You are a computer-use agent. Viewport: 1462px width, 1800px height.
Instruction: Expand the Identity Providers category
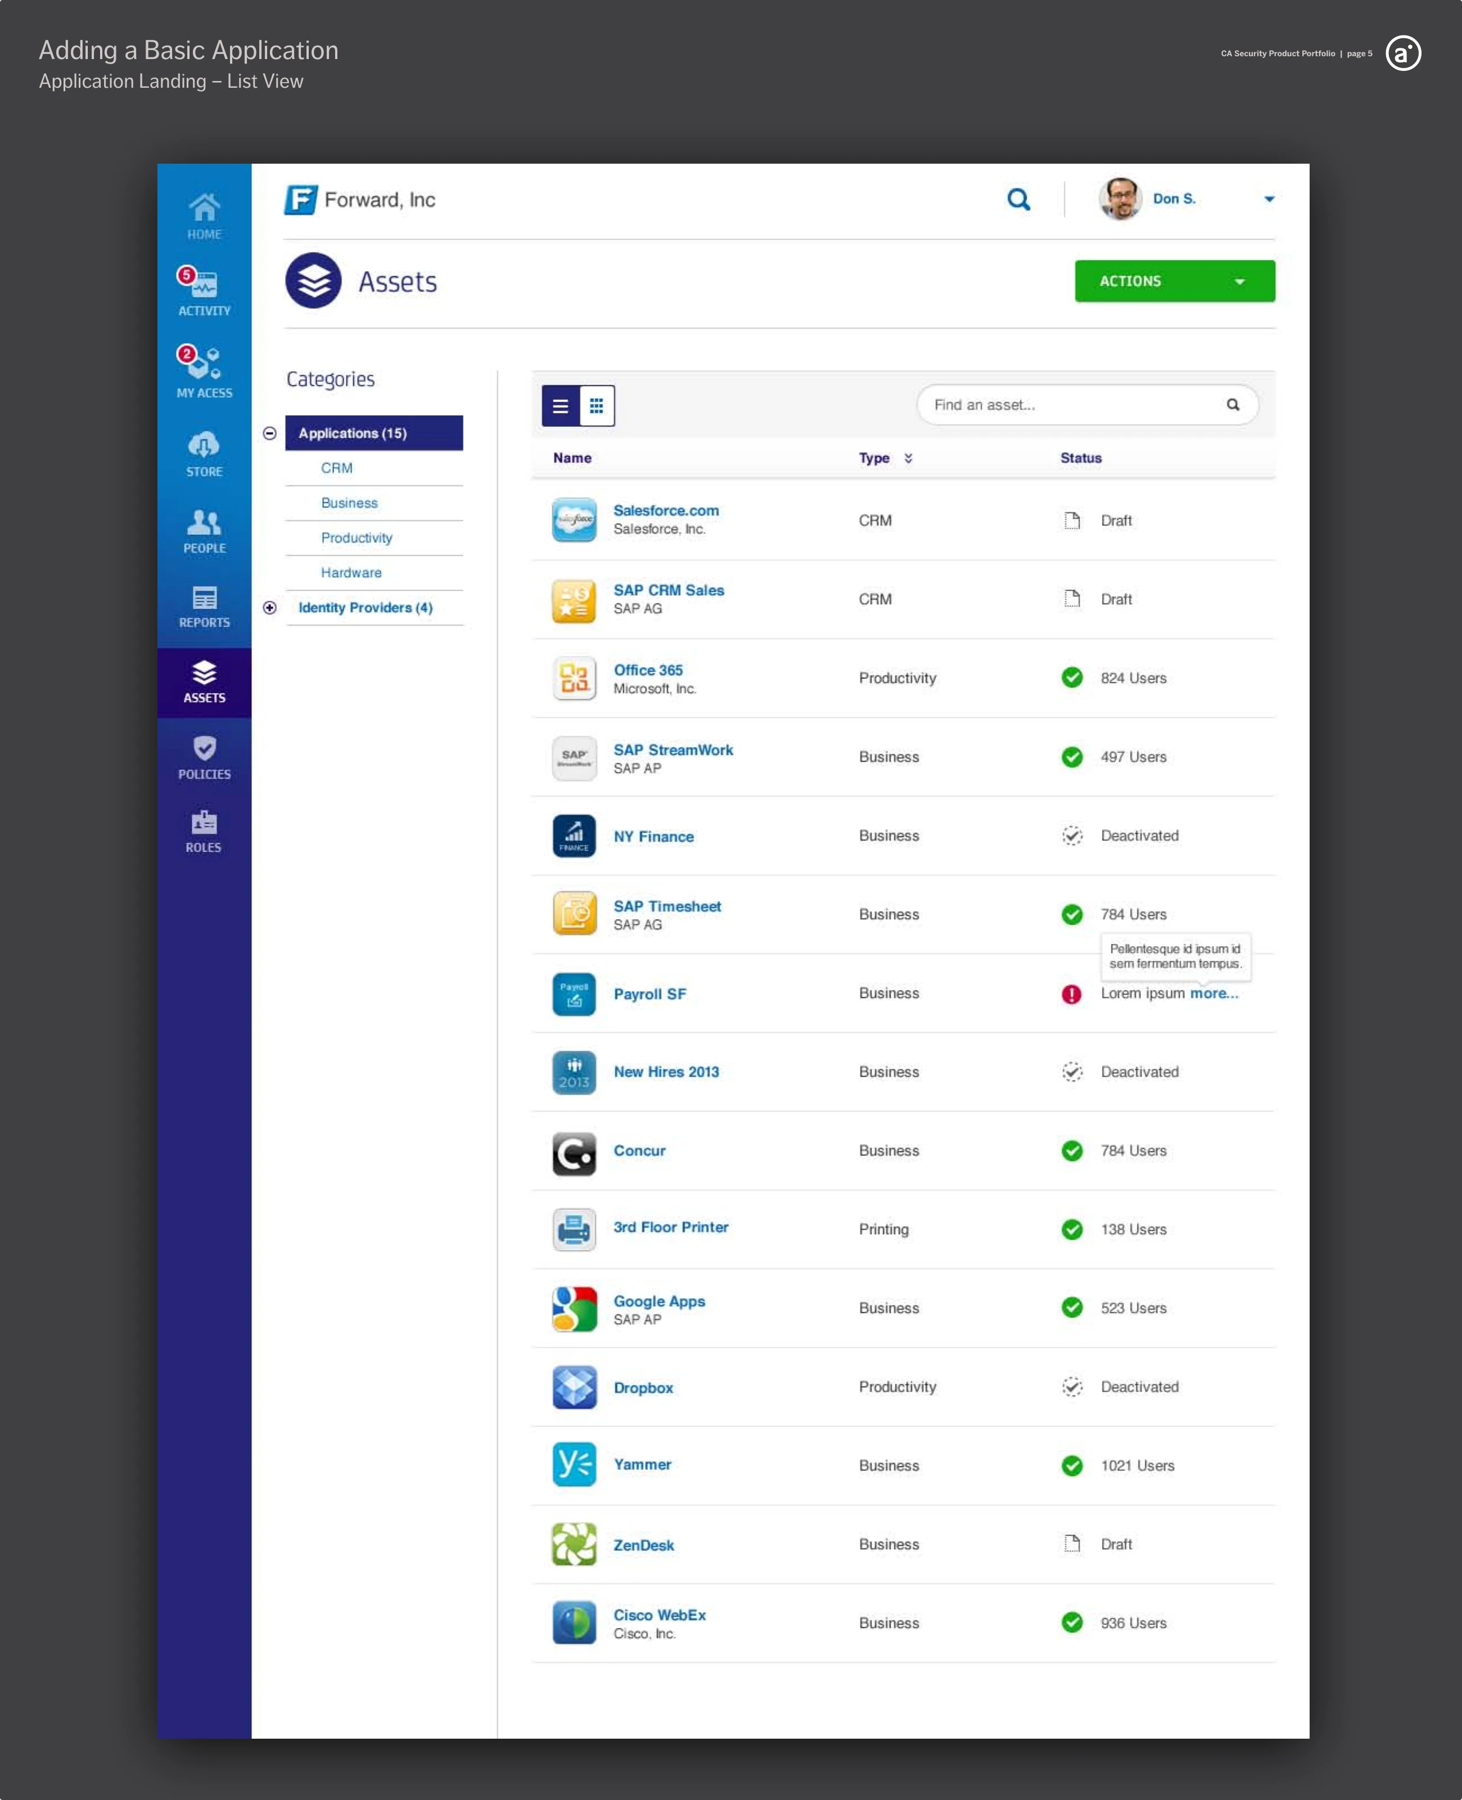tap(269, 607)
